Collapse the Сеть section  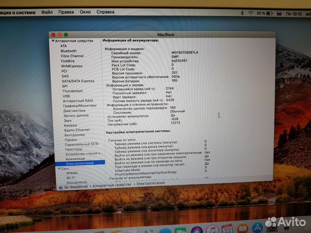[59, 169]
